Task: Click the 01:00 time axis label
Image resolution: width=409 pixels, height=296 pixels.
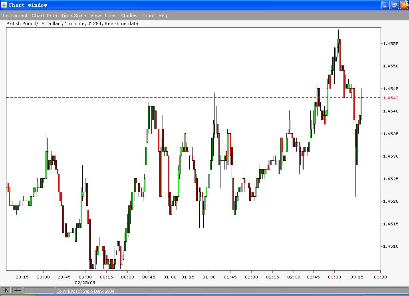Action: pyautogui.click(x=170, y=277)
